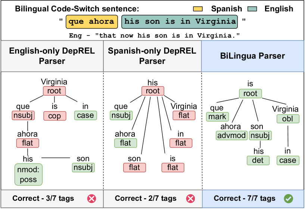Select the teal English legend swatch

click(x=253, y=9)
